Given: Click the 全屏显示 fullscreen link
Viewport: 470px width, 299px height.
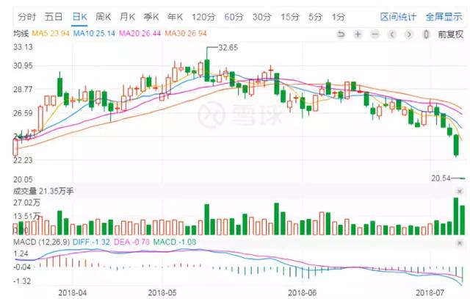Looking at the screenshot, I should click(x=444, y=17).
